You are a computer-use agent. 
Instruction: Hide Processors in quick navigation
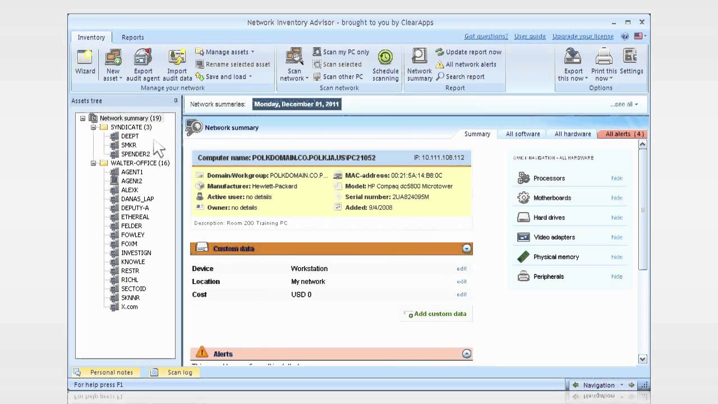tap(617, 178)
